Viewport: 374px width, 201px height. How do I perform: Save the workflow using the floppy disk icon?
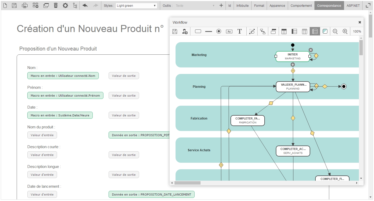click(175, 32)
